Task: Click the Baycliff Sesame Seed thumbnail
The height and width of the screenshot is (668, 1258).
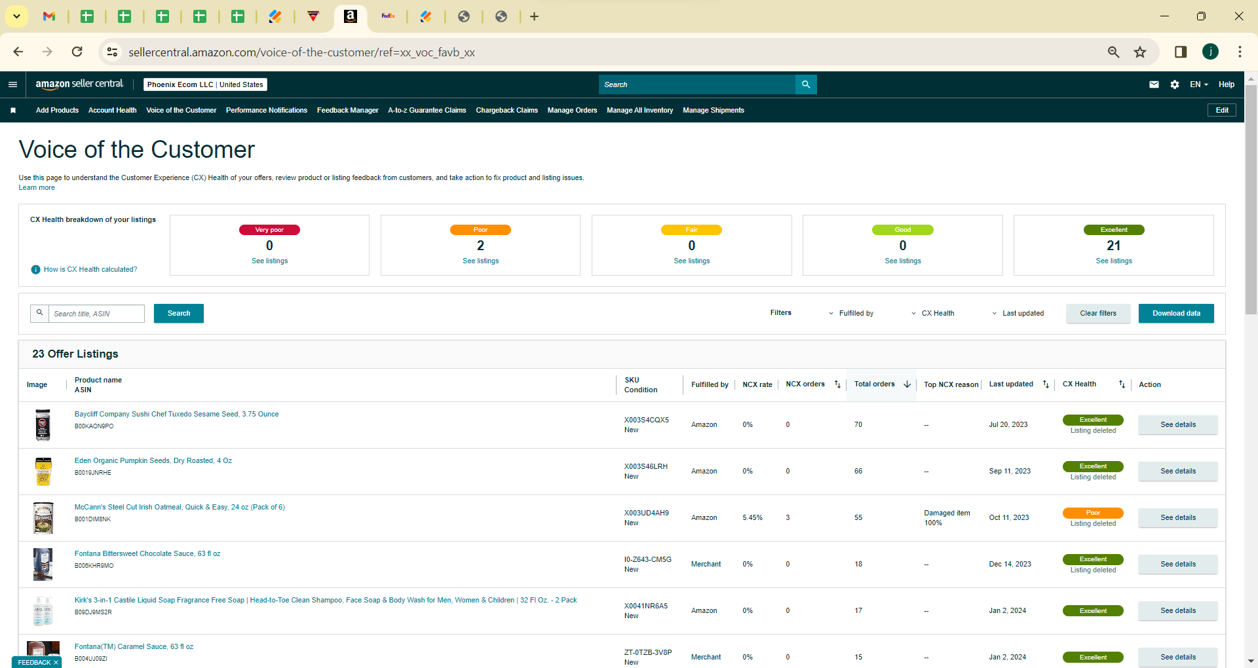Action: pyautogui.click(x=43, y=425)
